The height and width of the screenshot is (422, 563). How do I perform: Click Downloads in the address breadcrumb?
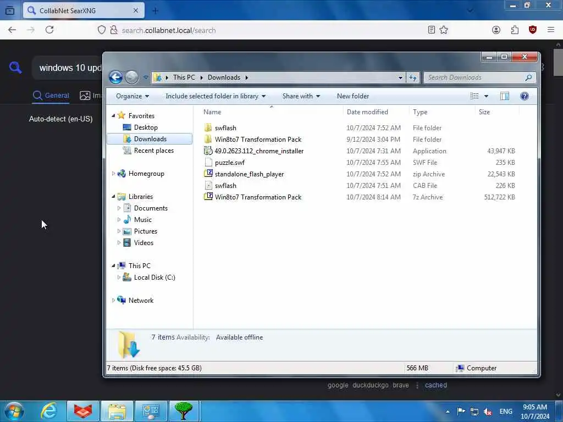click(224, 77)
